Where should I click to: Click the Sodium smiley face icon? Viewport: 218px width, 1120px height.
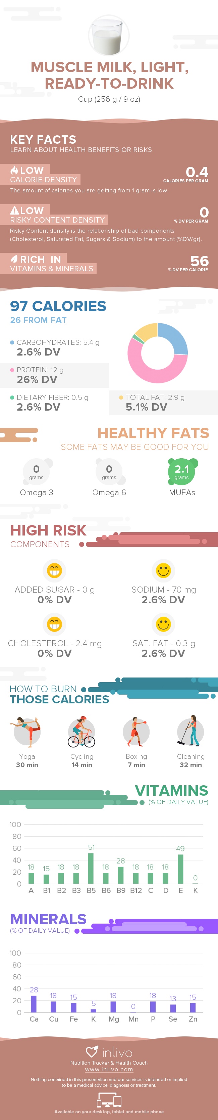[x=163, y=570]
